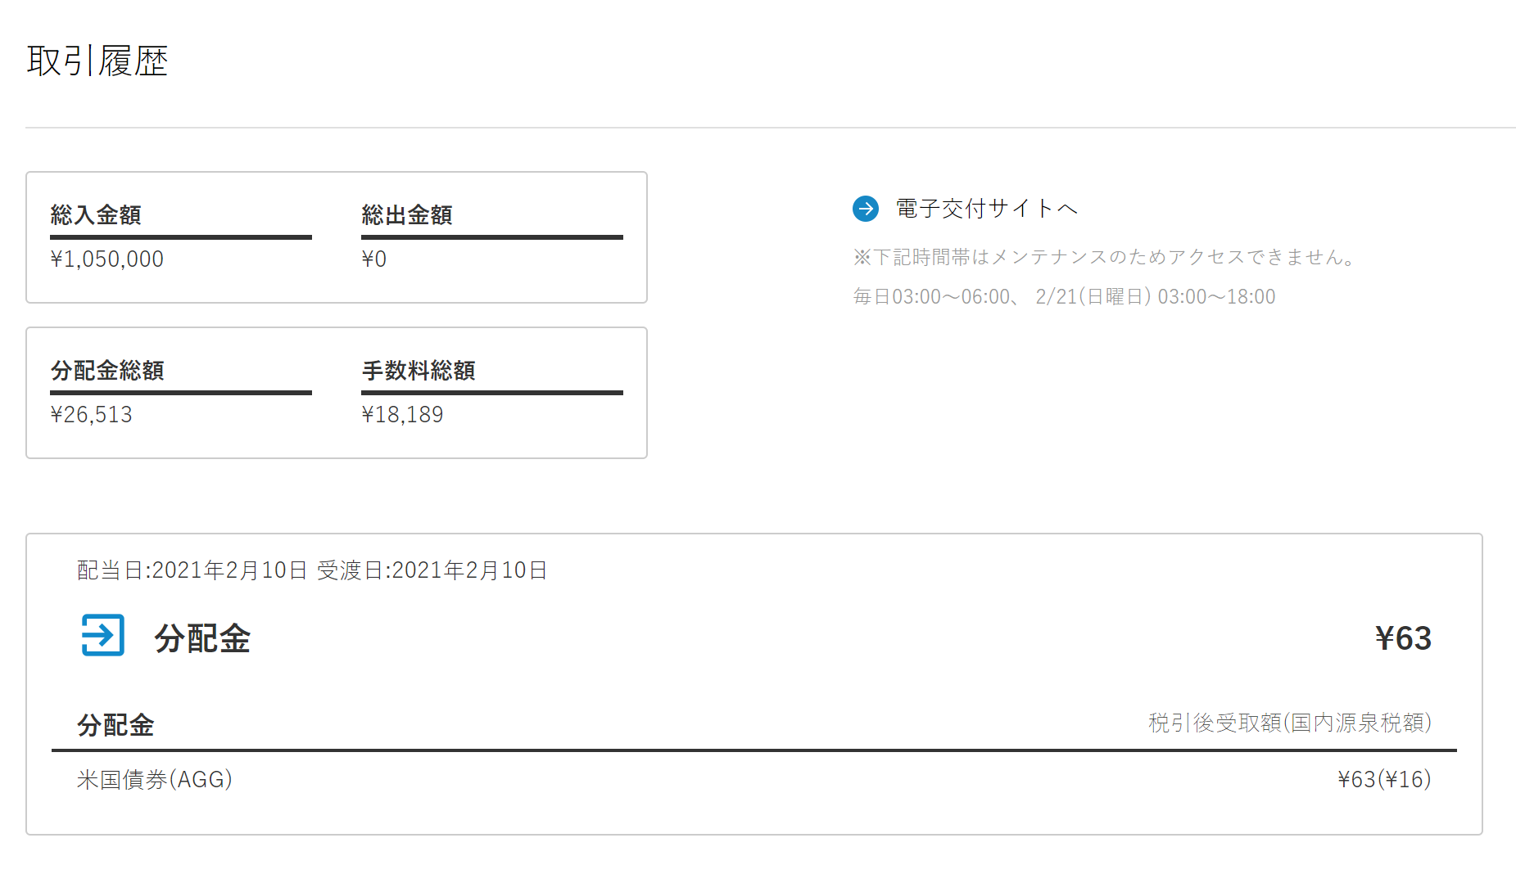Select the 総入金額 label
Viewport: 1516px width, 883px height.
(x=96, y=215)
